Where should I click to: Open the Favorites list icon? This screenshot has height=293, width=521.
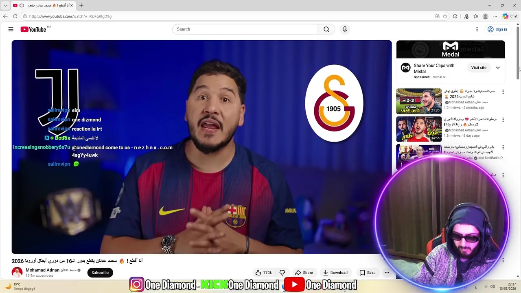475,16
